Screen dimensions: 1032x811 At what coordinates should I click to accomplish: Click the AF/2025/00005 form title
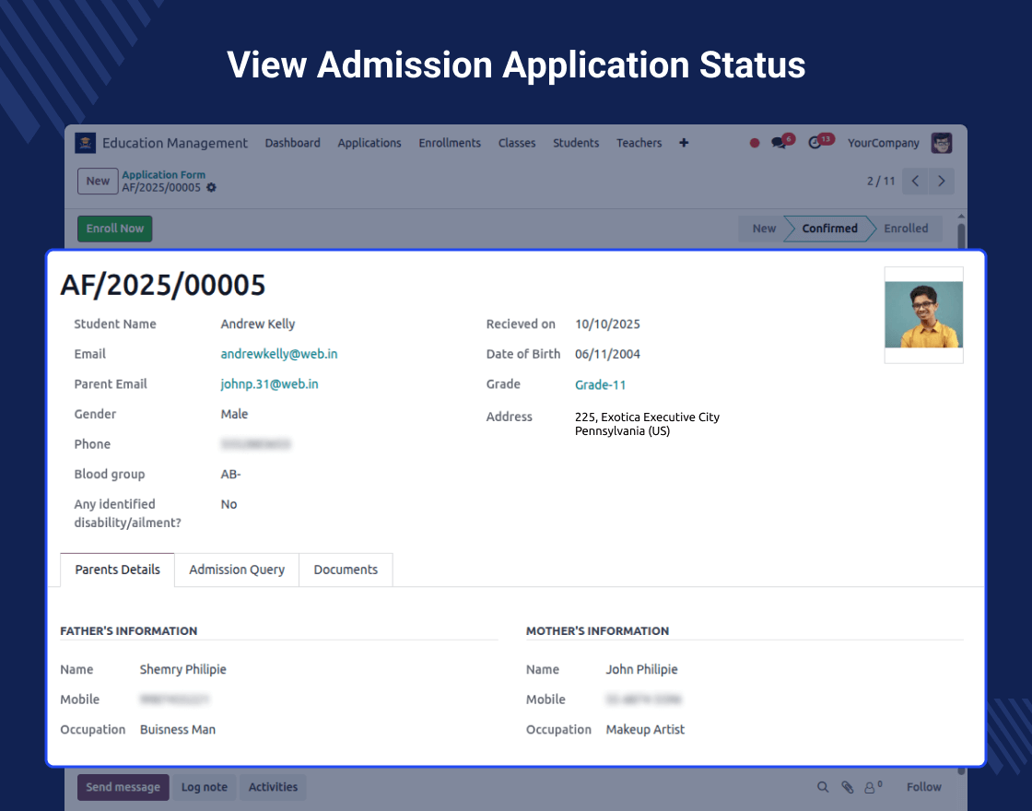(x=162, y=285)
